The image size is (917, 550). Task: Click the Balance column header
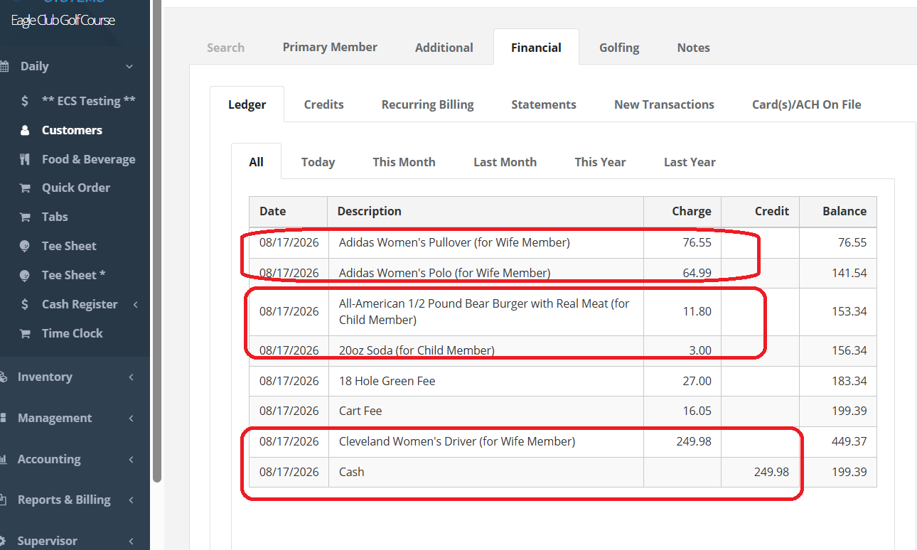click(838, 212)
